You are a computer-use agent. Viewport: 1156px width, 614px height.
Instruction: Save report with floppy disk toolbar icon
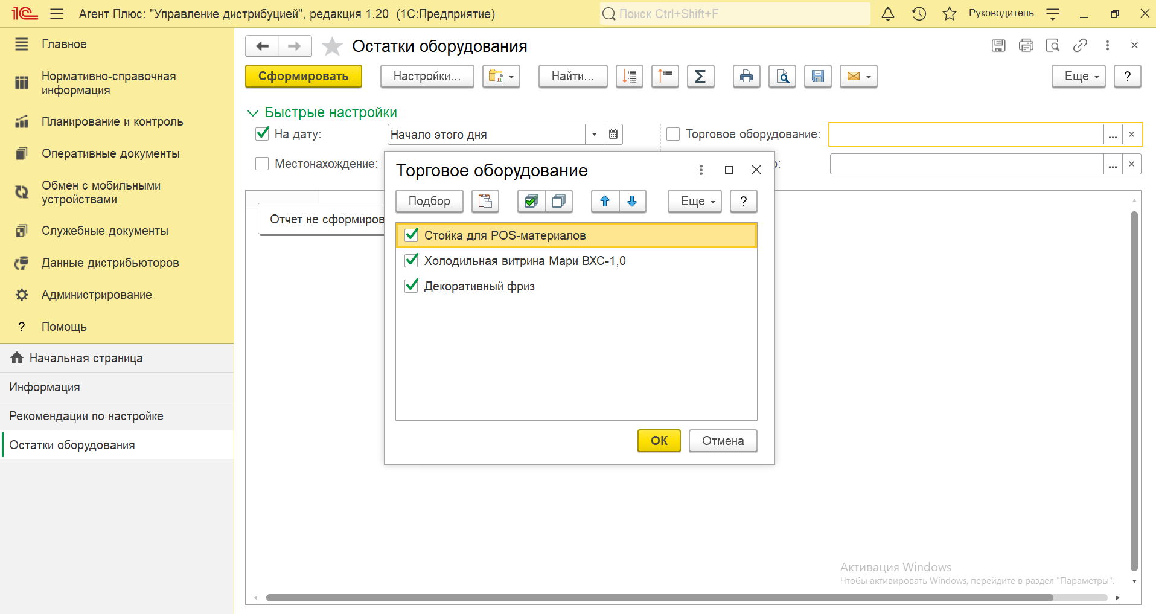tap(818, 76)
